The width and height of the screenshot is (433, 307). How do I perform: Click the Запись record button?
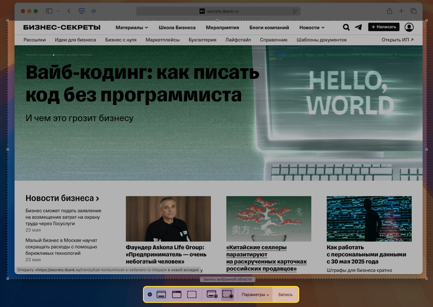click(x=285, y=294)
